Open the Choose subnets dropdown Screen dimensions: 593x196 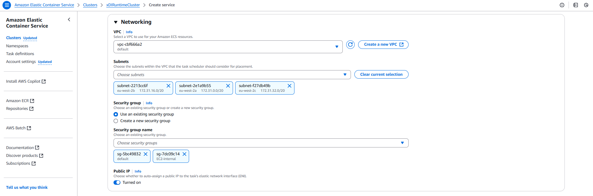point(232,75)
